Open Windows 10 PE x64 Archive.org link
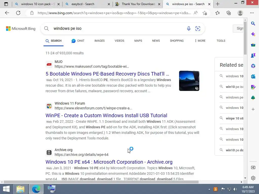The width and height of the screenshot is (259, 194). 109,162
